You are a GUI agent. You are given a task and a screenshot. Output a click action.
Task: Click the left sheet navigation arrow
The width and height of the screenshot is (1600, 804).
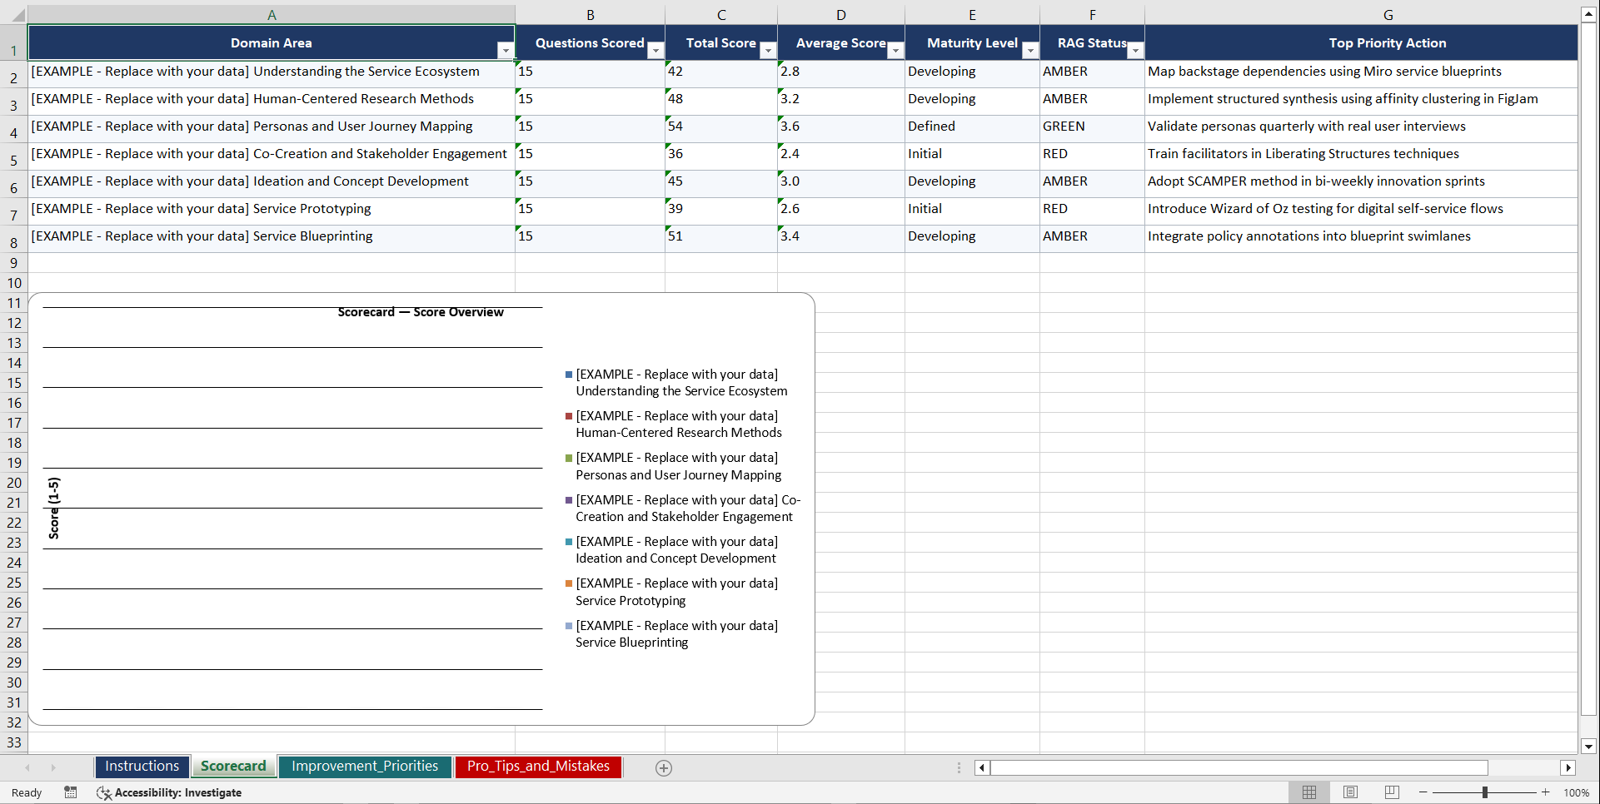27,767
